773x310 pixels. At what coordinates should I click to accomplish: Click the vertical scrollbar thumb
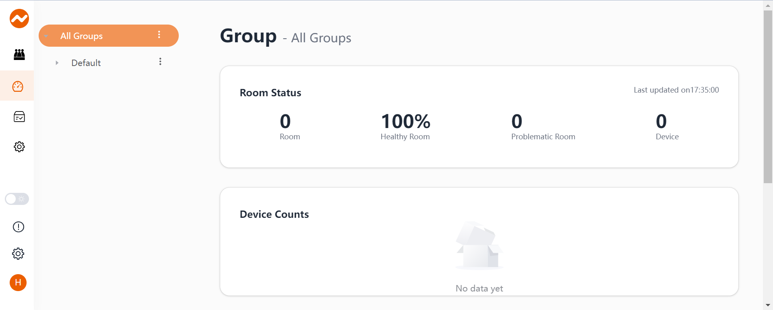click(768, 97)
